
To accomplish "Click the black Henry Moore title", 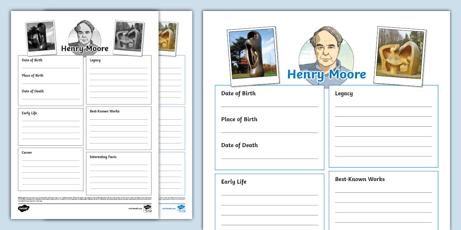I will 85,49.
